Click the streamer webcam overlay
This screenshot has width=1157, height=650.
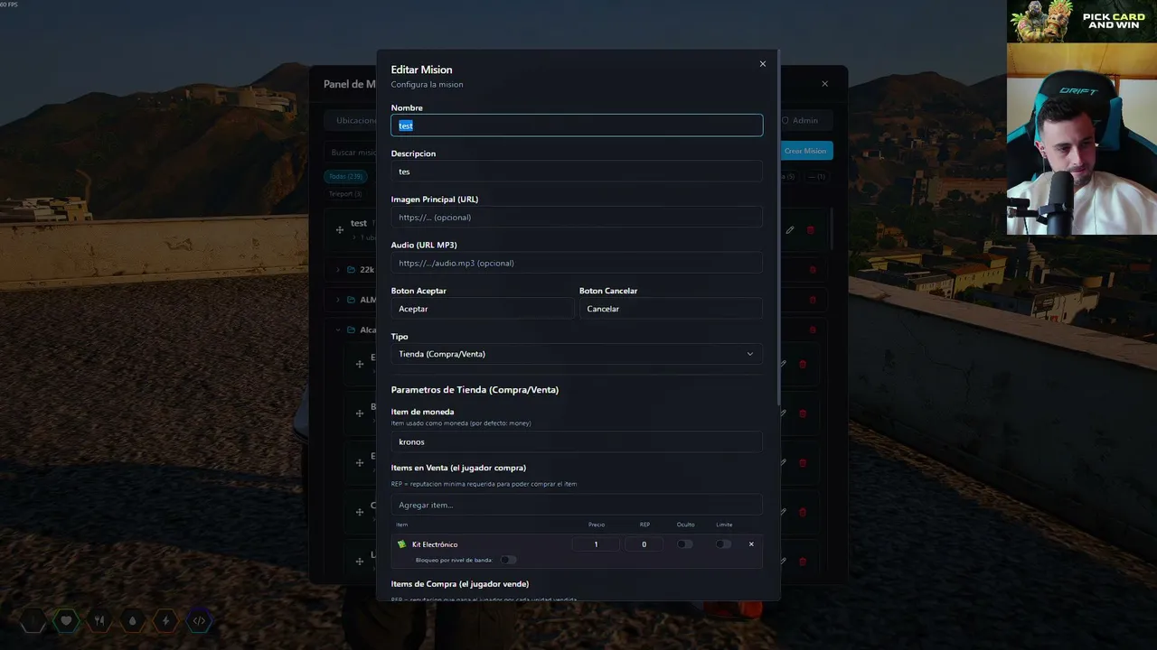click(x=1082, y=139)
